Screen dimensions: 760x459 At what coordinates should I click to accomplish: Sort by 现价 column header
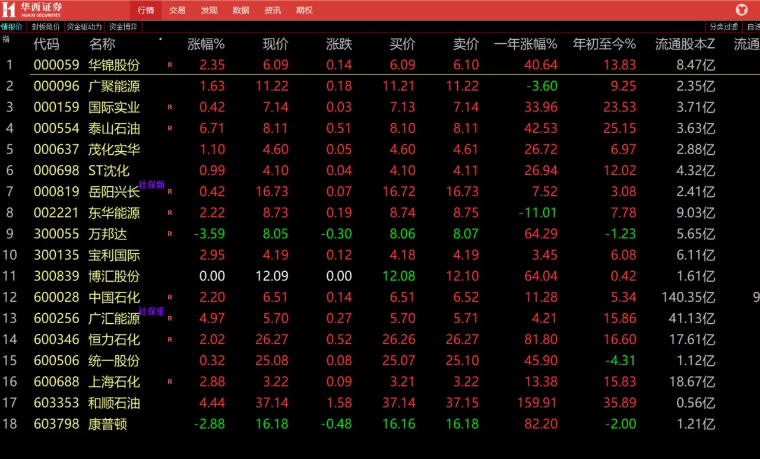[275, 44]
